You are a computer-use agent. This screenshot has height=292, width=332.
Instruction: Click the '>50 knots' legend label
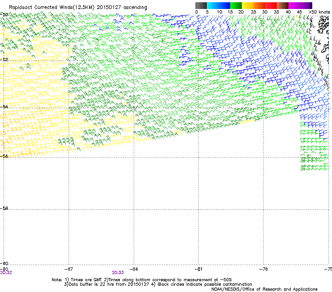pyautogui.click(x=319, y=12)
